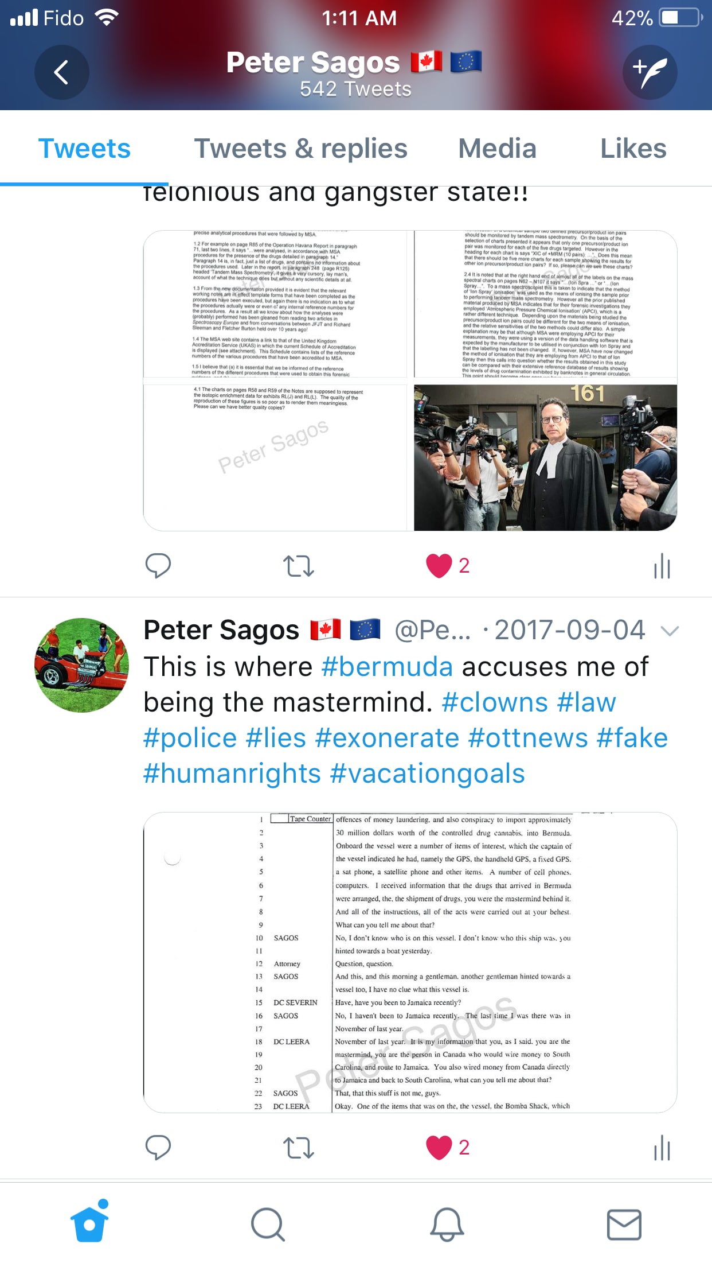712x1267 pixels.
Task: Switch to the Likes tab
Action: 633,149
